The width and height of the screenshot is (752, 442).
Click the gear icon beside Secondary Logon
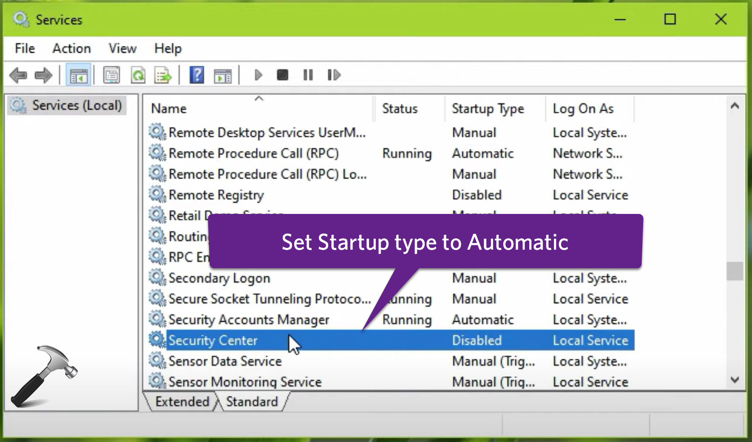pyautogui.click(x=157, y=277)
